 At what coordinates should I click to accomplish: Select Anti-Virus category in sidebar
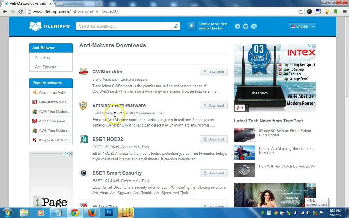43,57
